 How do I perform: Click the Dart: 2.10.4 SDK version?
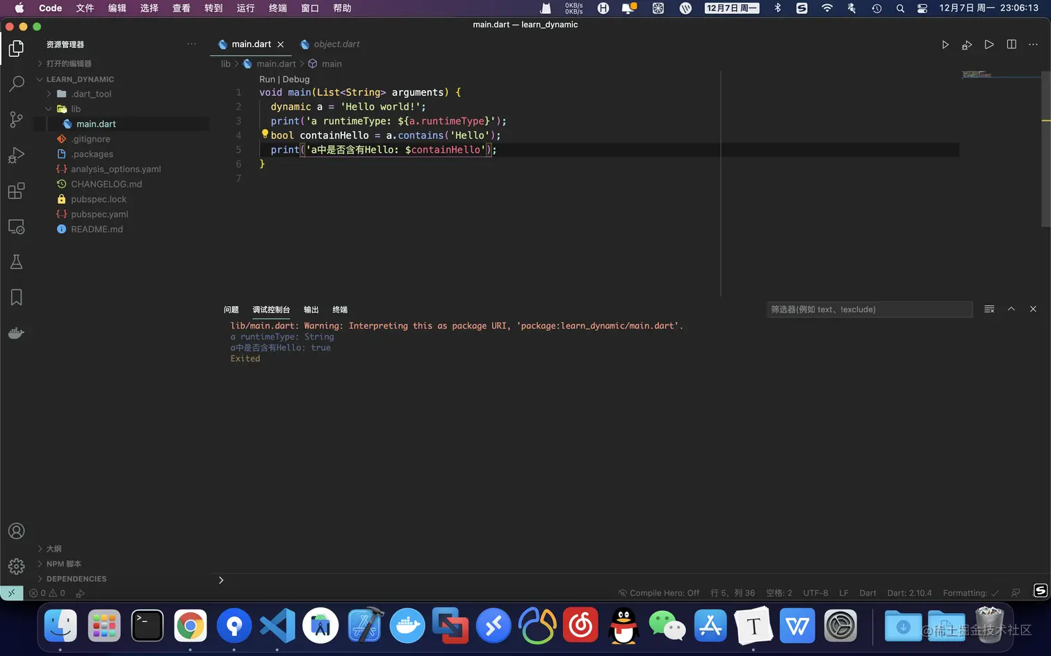[x=909, y=593]
